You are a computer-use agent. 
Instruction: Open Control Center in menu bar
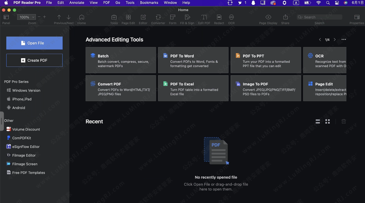pos(337,3)
